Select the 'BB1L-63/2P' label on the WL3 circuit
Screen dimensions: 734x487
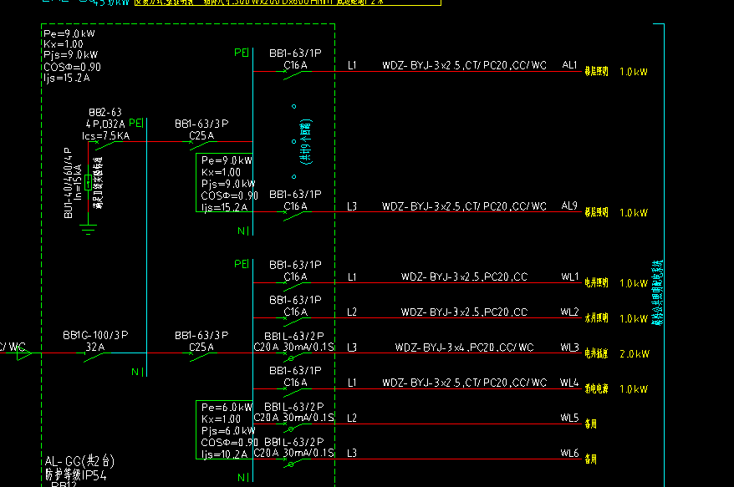click(294, 336)
